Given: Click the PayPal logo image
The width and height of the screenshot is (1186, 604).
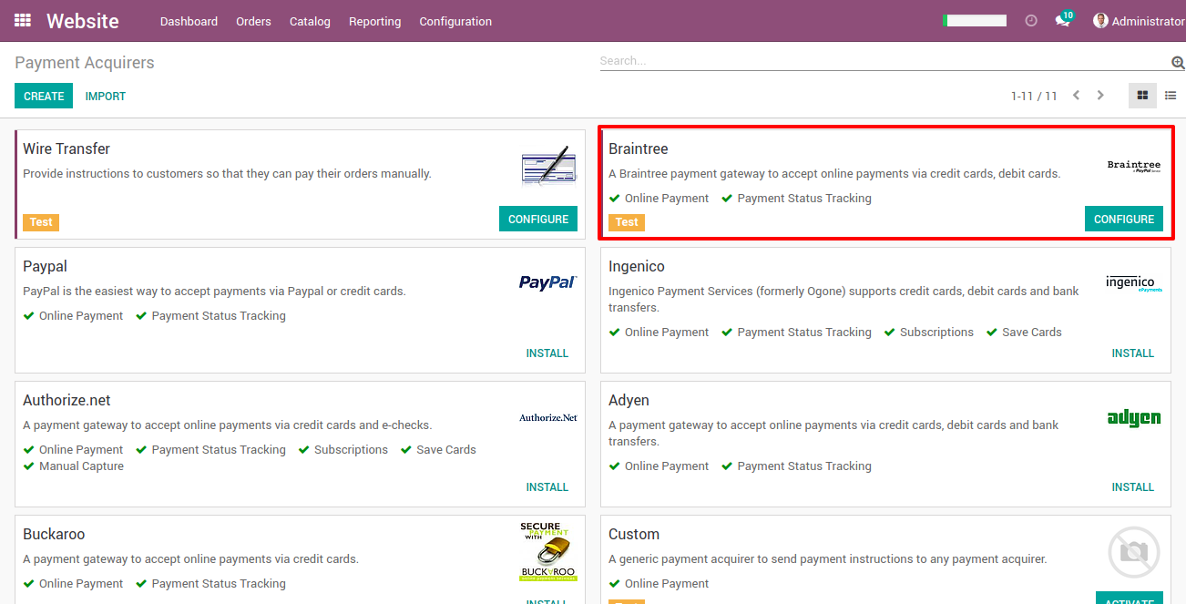Looking at the screenshot, I should (x=548, y=282).
